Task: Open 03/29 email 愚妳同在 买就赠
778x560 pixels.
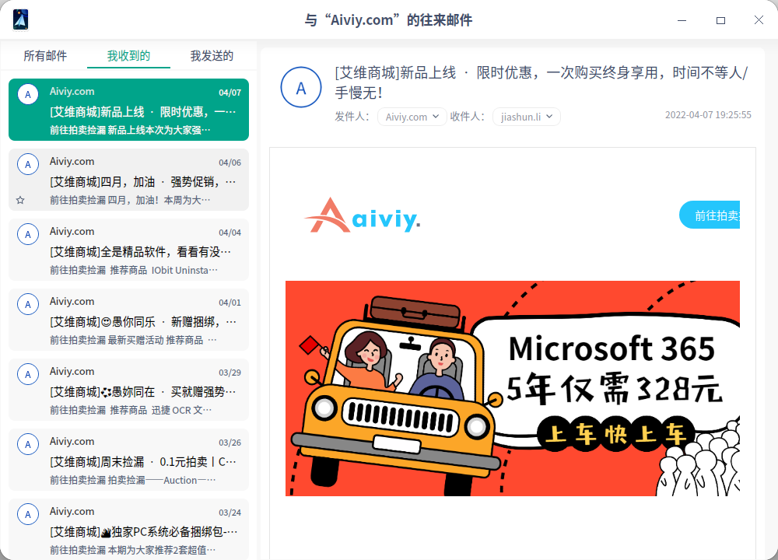Action: 128,390
